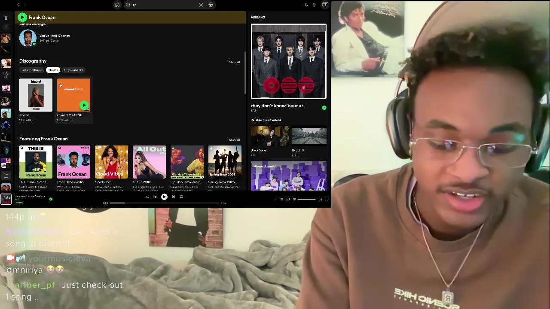The image size is (550, 309).
Task: Select the Singles and EPs filter chip
Action: click(x=73, y=70)
